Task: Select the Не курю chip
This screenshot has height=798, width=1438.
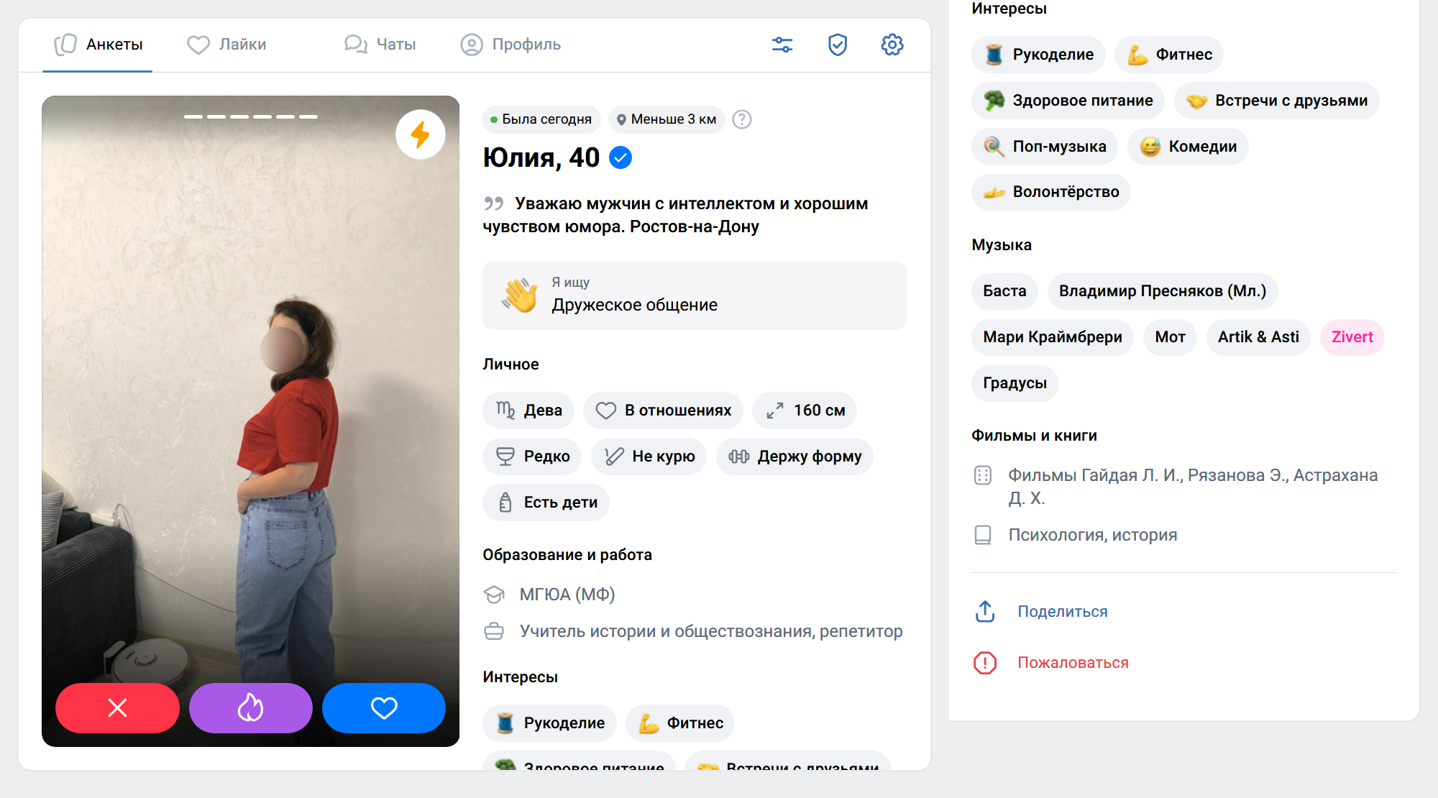Action: coord(649,457)
